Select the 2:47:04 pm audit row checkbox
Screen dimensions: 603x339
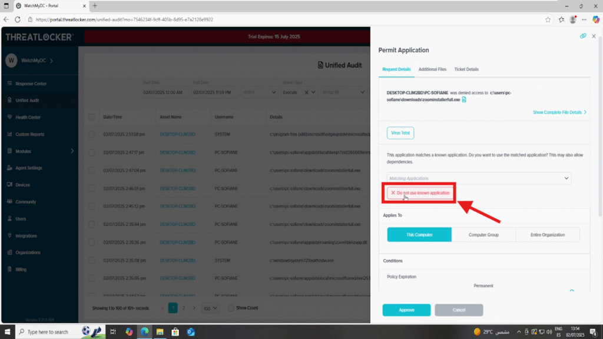(91, 170)
